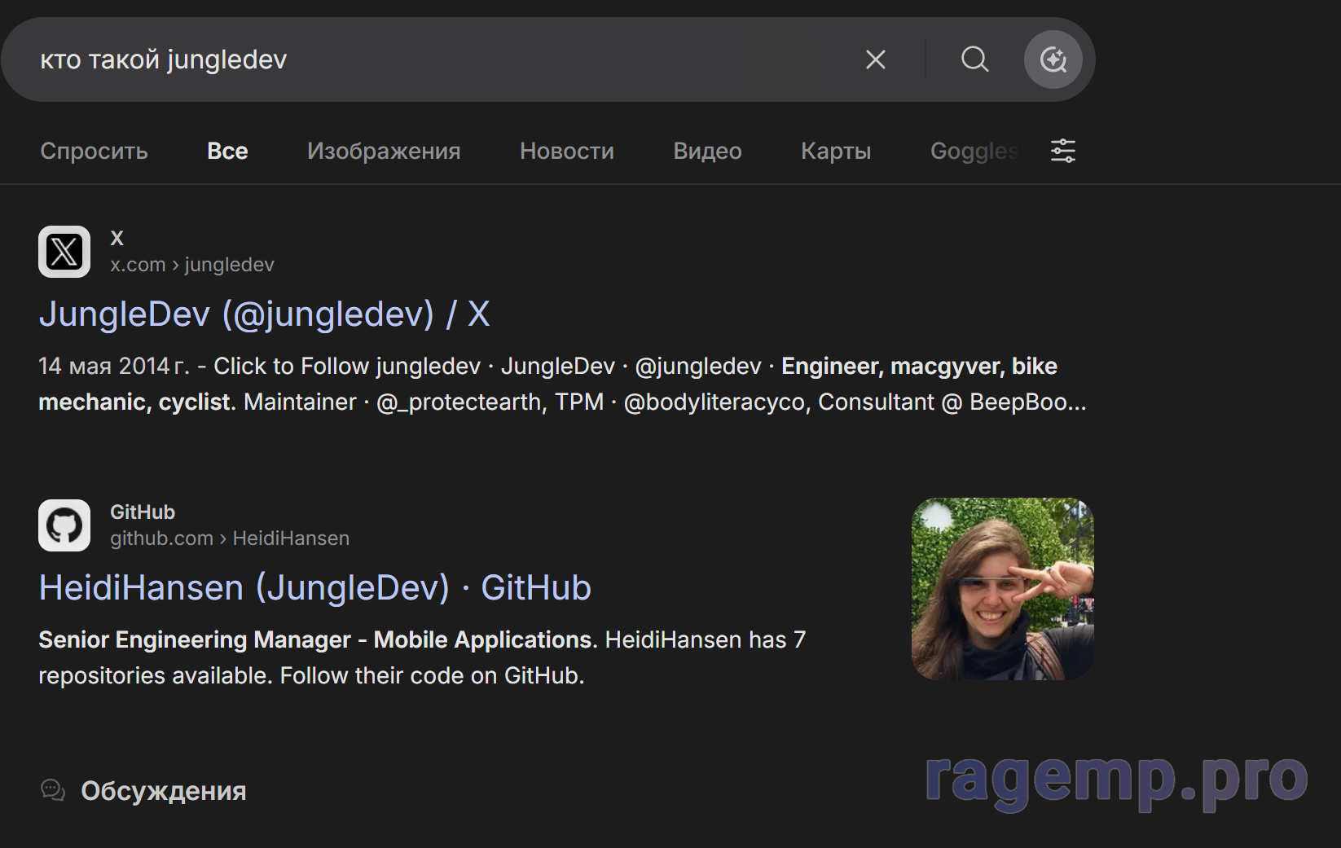This screenshot has width=1341, height=848.
Task: Switch to the Спросить tab
Action: (95, 151)
